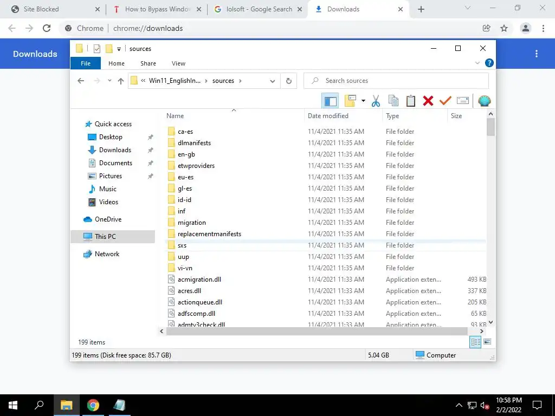Select the actionqueue.dll file
The height and width of the screenshot is (416, 555).
[x=200, y=302]
